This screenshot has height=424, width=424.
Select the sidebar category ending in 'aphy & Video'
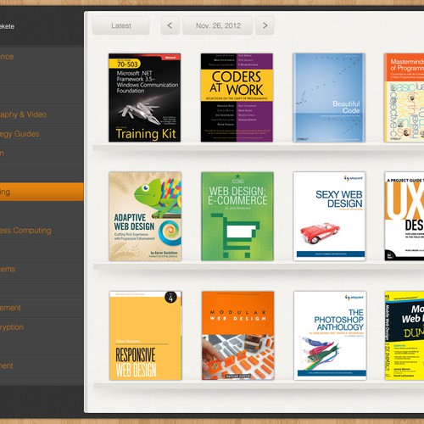pos(42,114)
